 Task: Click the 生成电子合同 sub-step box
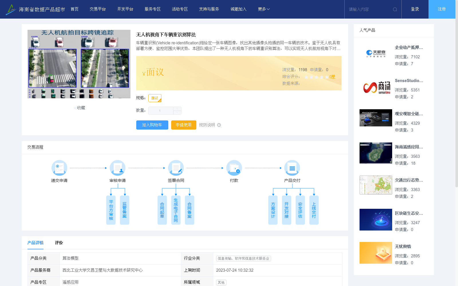coord(176,210)
